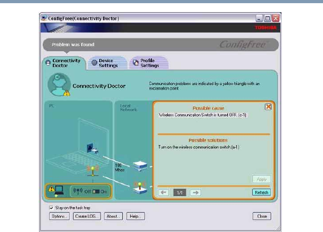The width and height of the screenshot is (323, 232).
Task: Click the Help button
Action: point(136,216)
